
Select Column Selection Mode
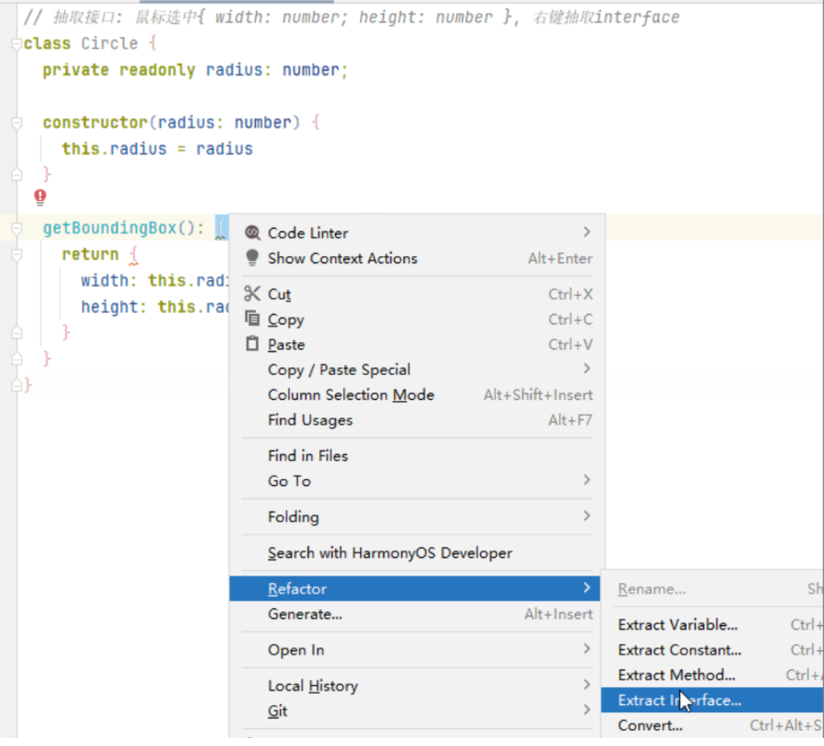350,394
